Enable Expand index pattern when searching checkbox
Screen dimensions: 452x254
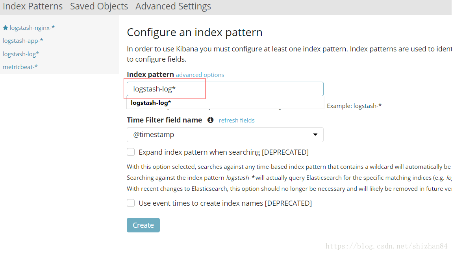point(131,152)
